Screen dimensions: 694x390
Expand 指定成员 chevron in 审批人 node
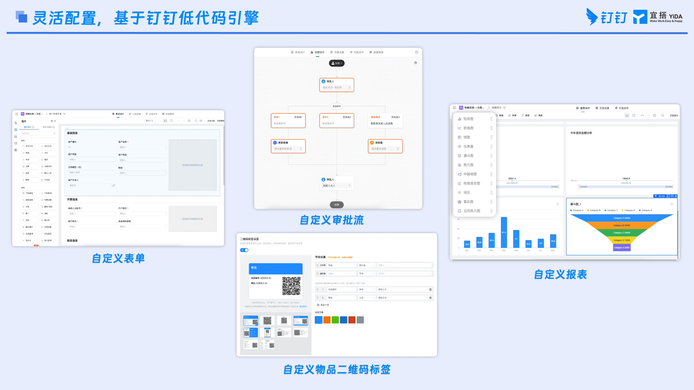click(x=349, y=87)
